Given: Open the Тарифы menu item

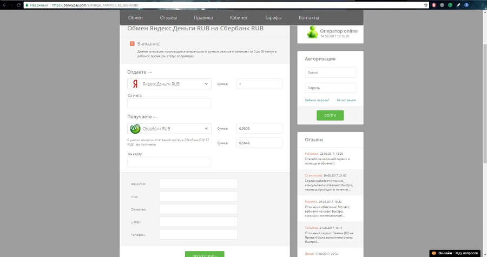Looking at the screenshot, I should click(x=273, y=18).
